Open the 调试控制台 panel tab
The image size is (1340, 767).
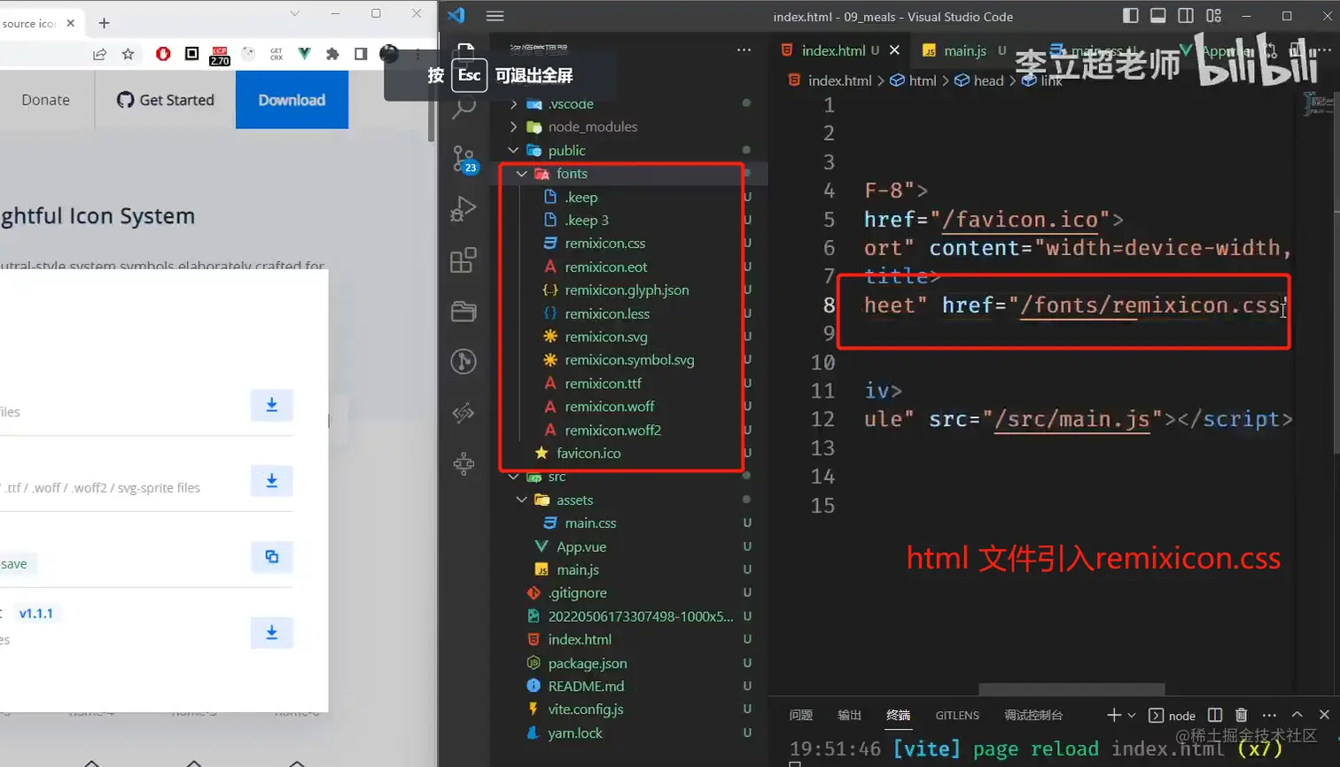(x=1033, y=716)
